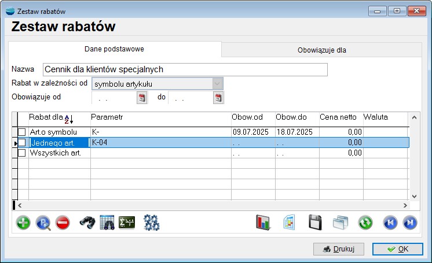Screen dimensions: 432x263
Task: Delete row with the red minus icon
Action: [63, 223]
